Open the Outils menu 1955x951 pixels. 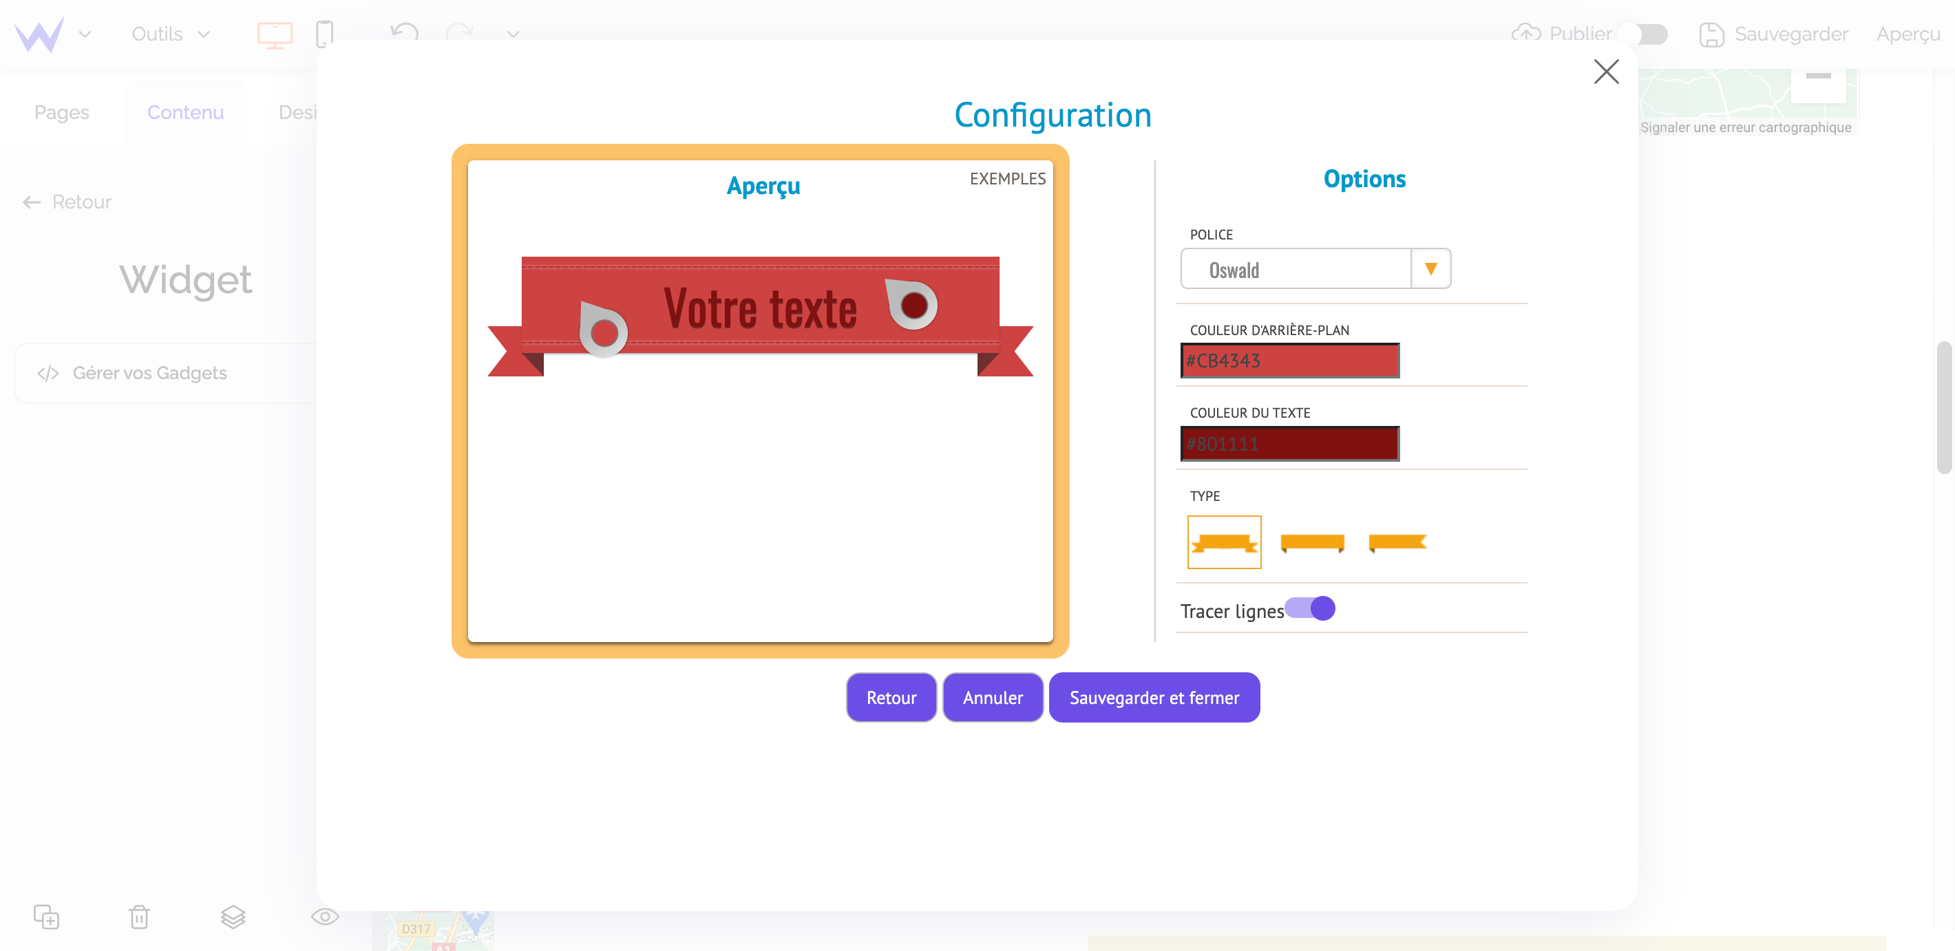[x=170, y=34]
